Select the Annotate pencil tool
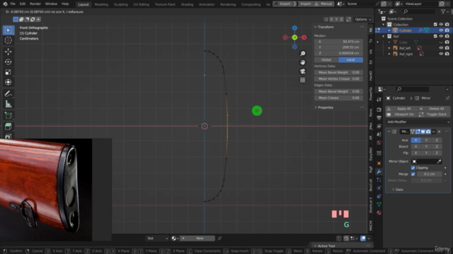The height and width of the screenshot is (254, 453). 8,94
